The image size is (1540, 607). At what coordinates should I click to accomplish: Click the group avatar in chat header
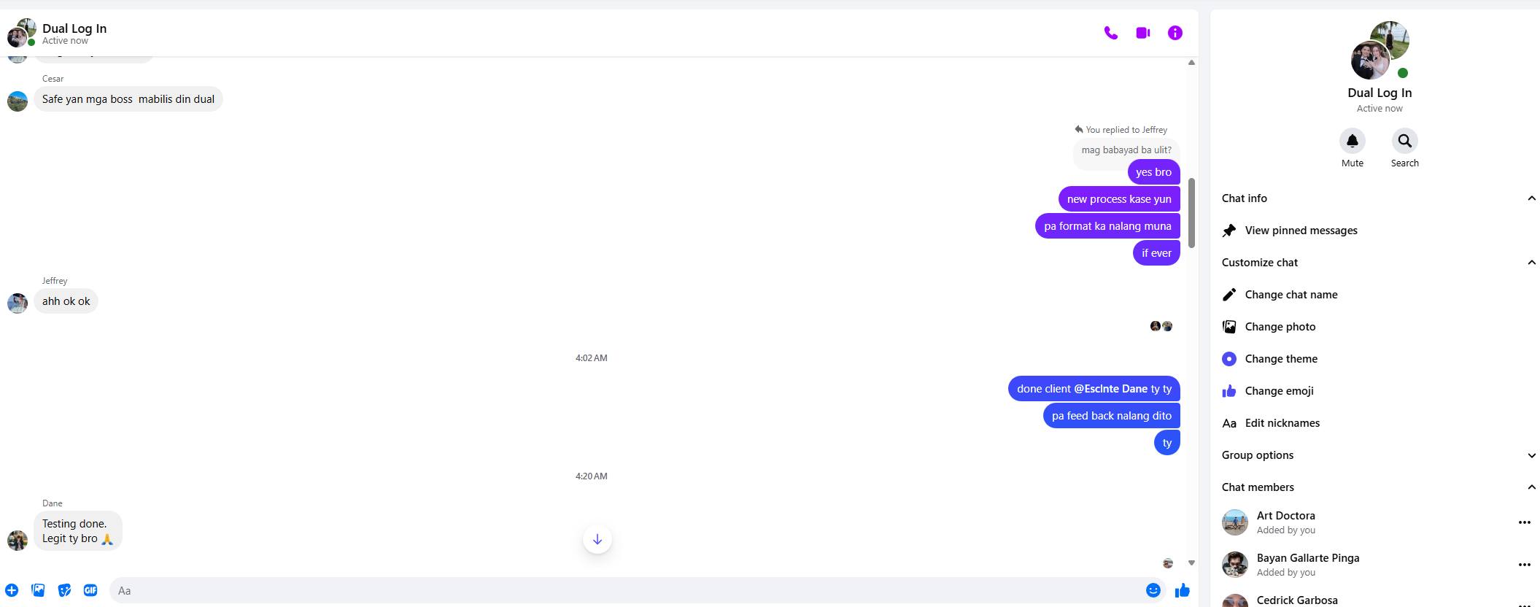click(x=21, y=33)
